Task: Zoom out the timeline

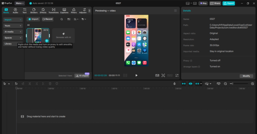Action: click(225, 84)
